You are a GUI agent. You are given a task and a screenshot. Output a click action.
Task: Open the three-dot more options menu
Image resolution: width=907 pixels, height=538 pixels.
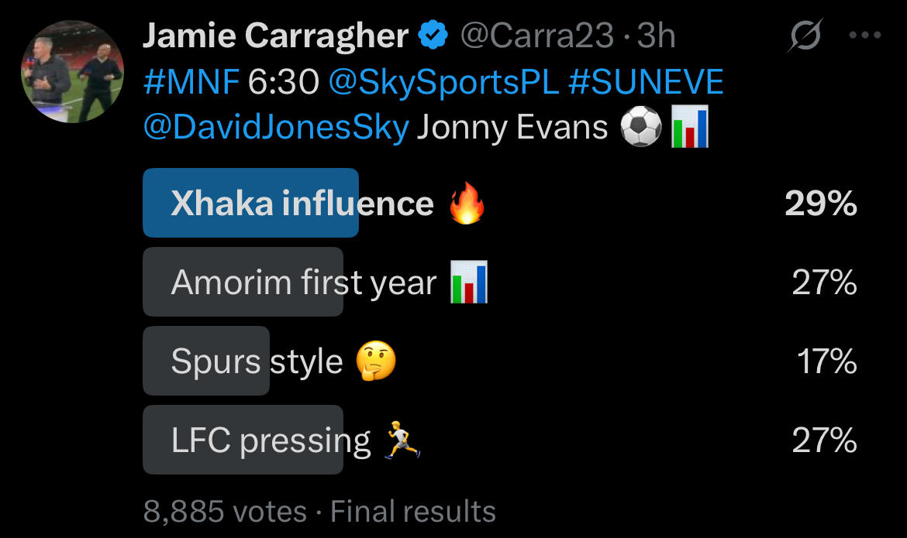coord(865,36)
